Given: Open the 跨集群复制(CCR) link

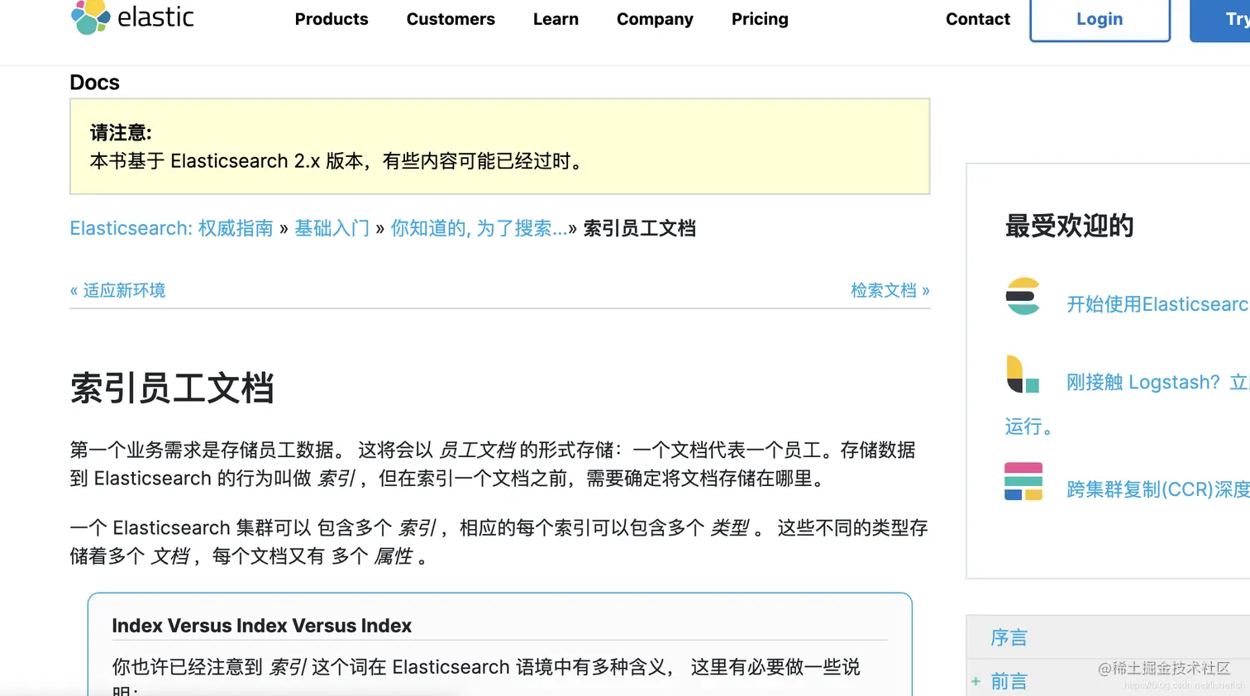Looking at the screenshot, I should point(1157,489).
